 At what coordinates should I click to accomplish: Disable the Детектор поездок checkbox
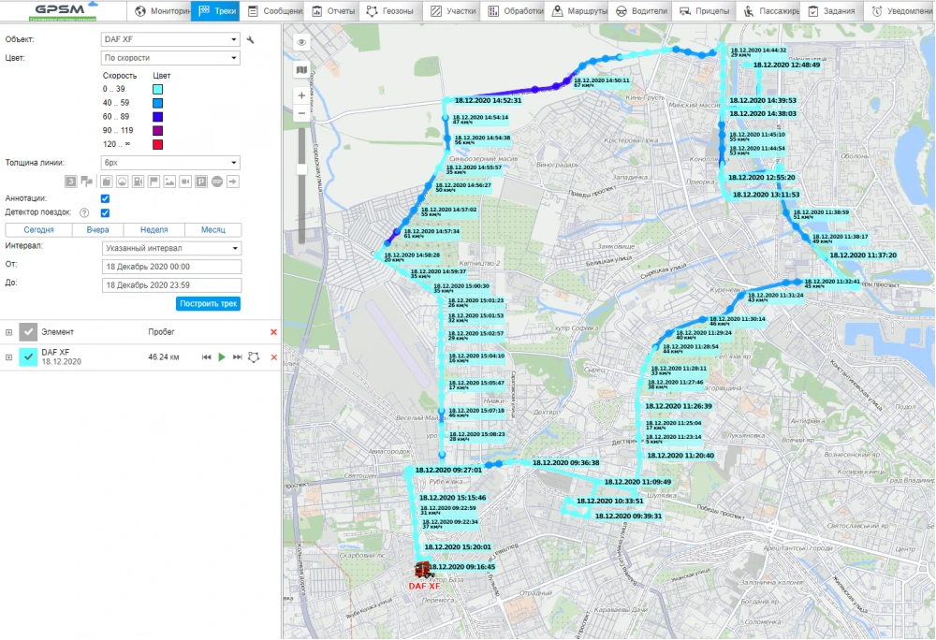pos(106,213)
